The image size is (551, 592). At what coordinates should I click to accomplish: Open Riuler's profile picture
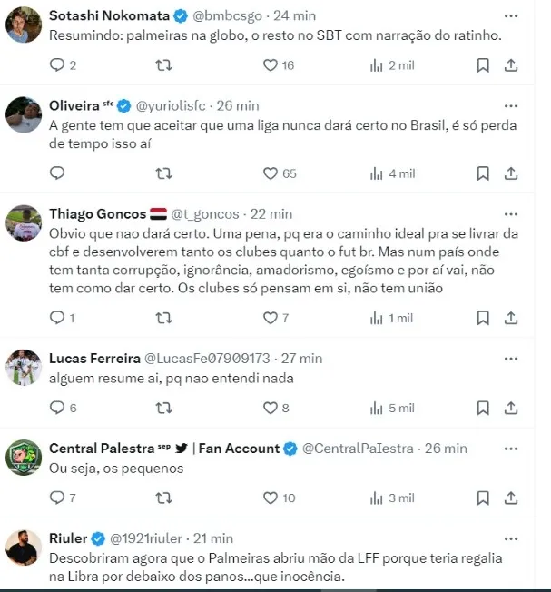point(24,548)
